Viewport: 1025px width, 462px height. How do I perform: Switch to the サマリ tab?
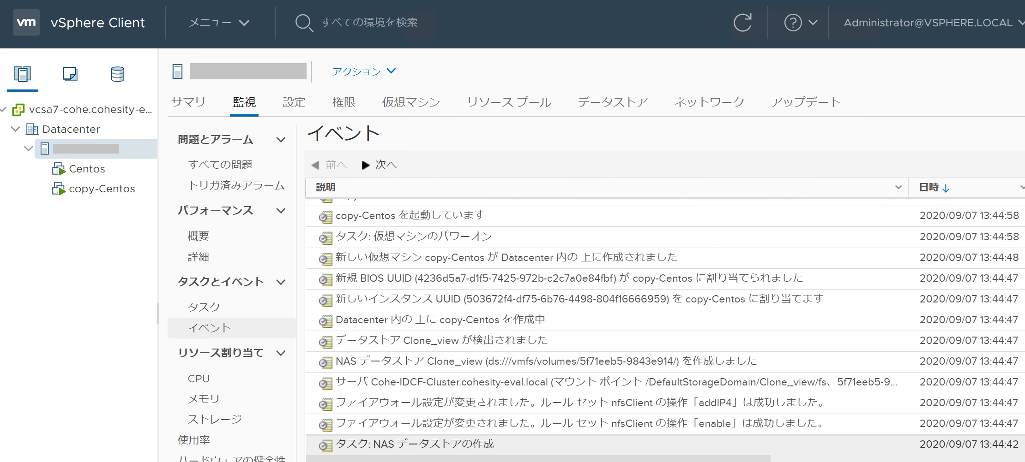(x=188, y=102)
